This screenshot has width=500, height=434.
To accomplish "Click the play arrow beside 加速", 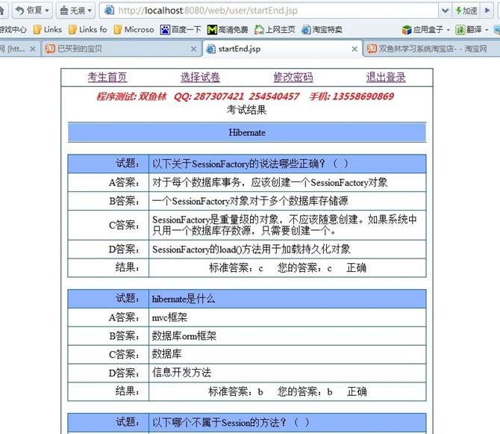I will click(x=487, y=10).
